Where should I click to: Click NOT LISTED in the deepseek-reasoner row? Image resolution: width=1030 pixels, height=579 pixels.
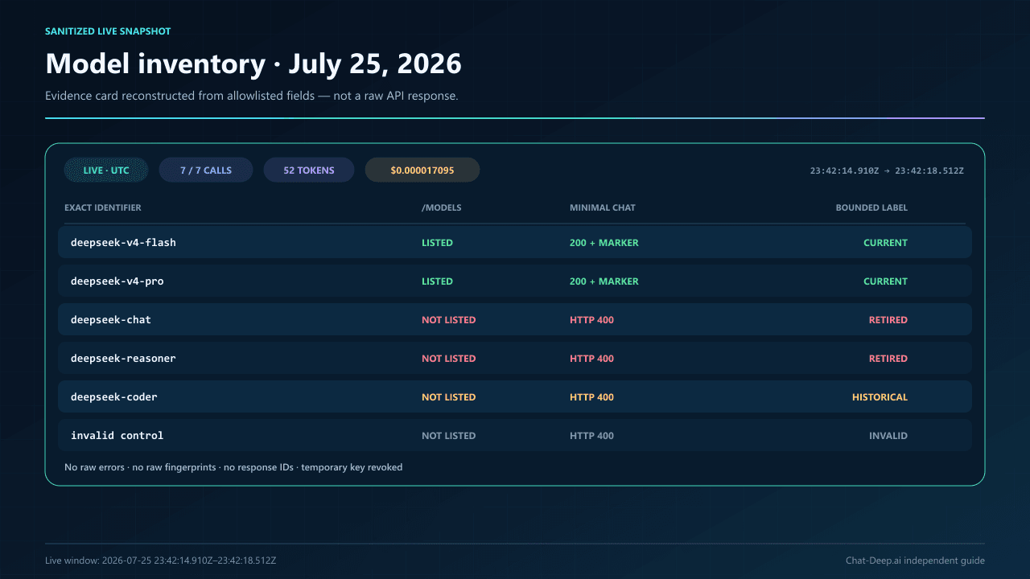(449, 358)
